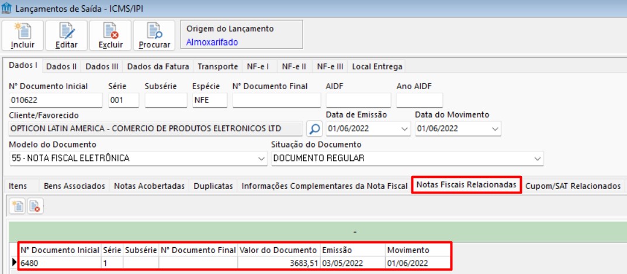The width and height of the screenshot is (627, 274).
Task: Click the empty Subsérie input field
Action: tap(166, 100)
